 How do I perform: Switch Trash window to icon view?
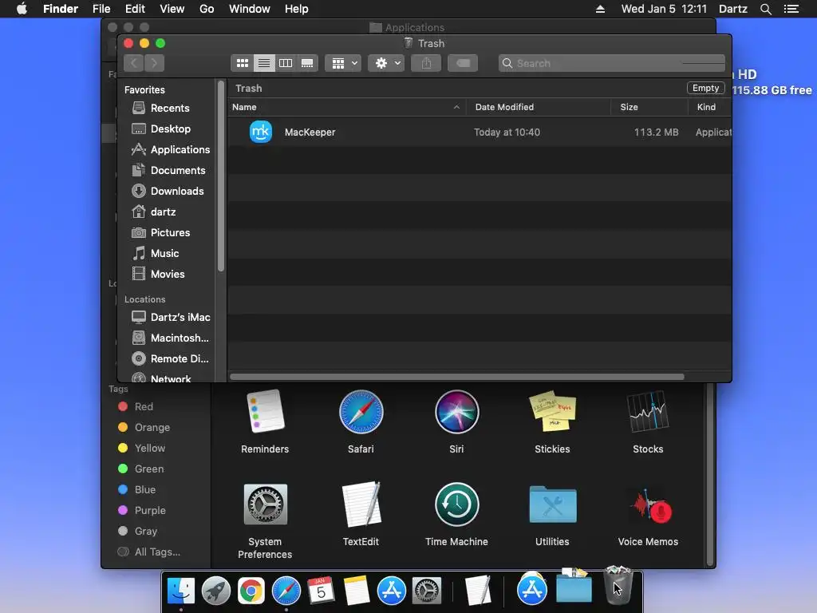click(x=243, y=63)
